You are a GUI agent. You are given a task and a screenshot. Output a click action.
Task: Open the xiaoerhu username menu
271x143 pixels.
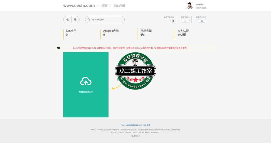(x=200, y=4)
